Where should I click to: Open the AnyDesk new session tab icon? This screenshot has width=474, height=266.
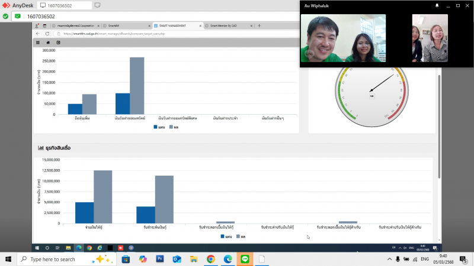point(97,5)
